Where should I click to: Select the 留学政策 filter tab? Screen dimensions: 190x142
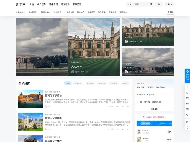click(102, 83)
